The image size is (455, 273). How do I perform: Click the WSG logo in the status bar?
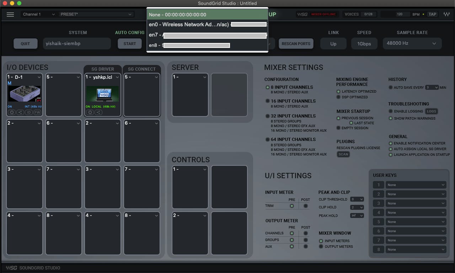(11, 268)
